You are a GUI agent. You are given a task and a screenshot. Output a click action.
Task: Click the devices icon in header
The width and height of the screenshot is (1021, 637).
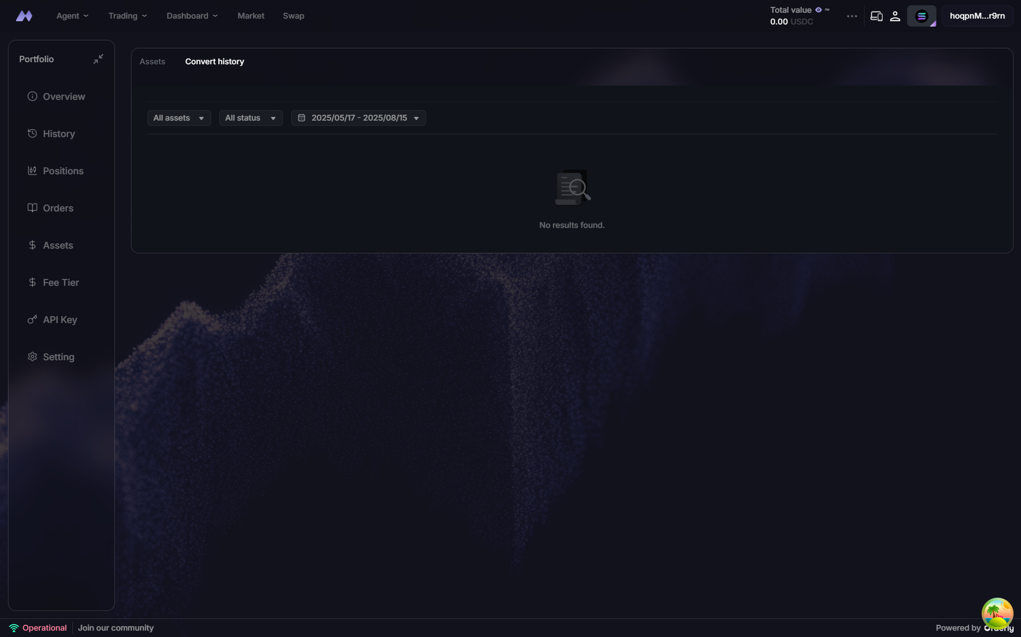click(876, 16)
